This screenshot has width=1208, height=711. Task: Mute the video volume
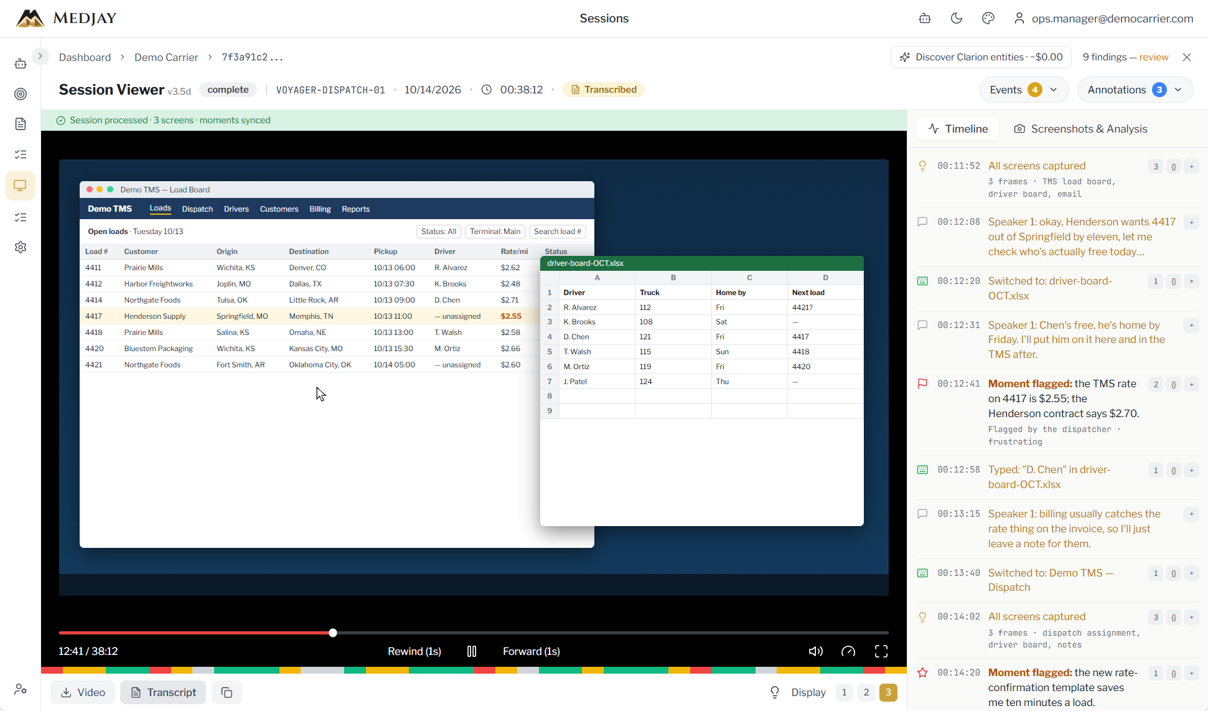point(815,651)
